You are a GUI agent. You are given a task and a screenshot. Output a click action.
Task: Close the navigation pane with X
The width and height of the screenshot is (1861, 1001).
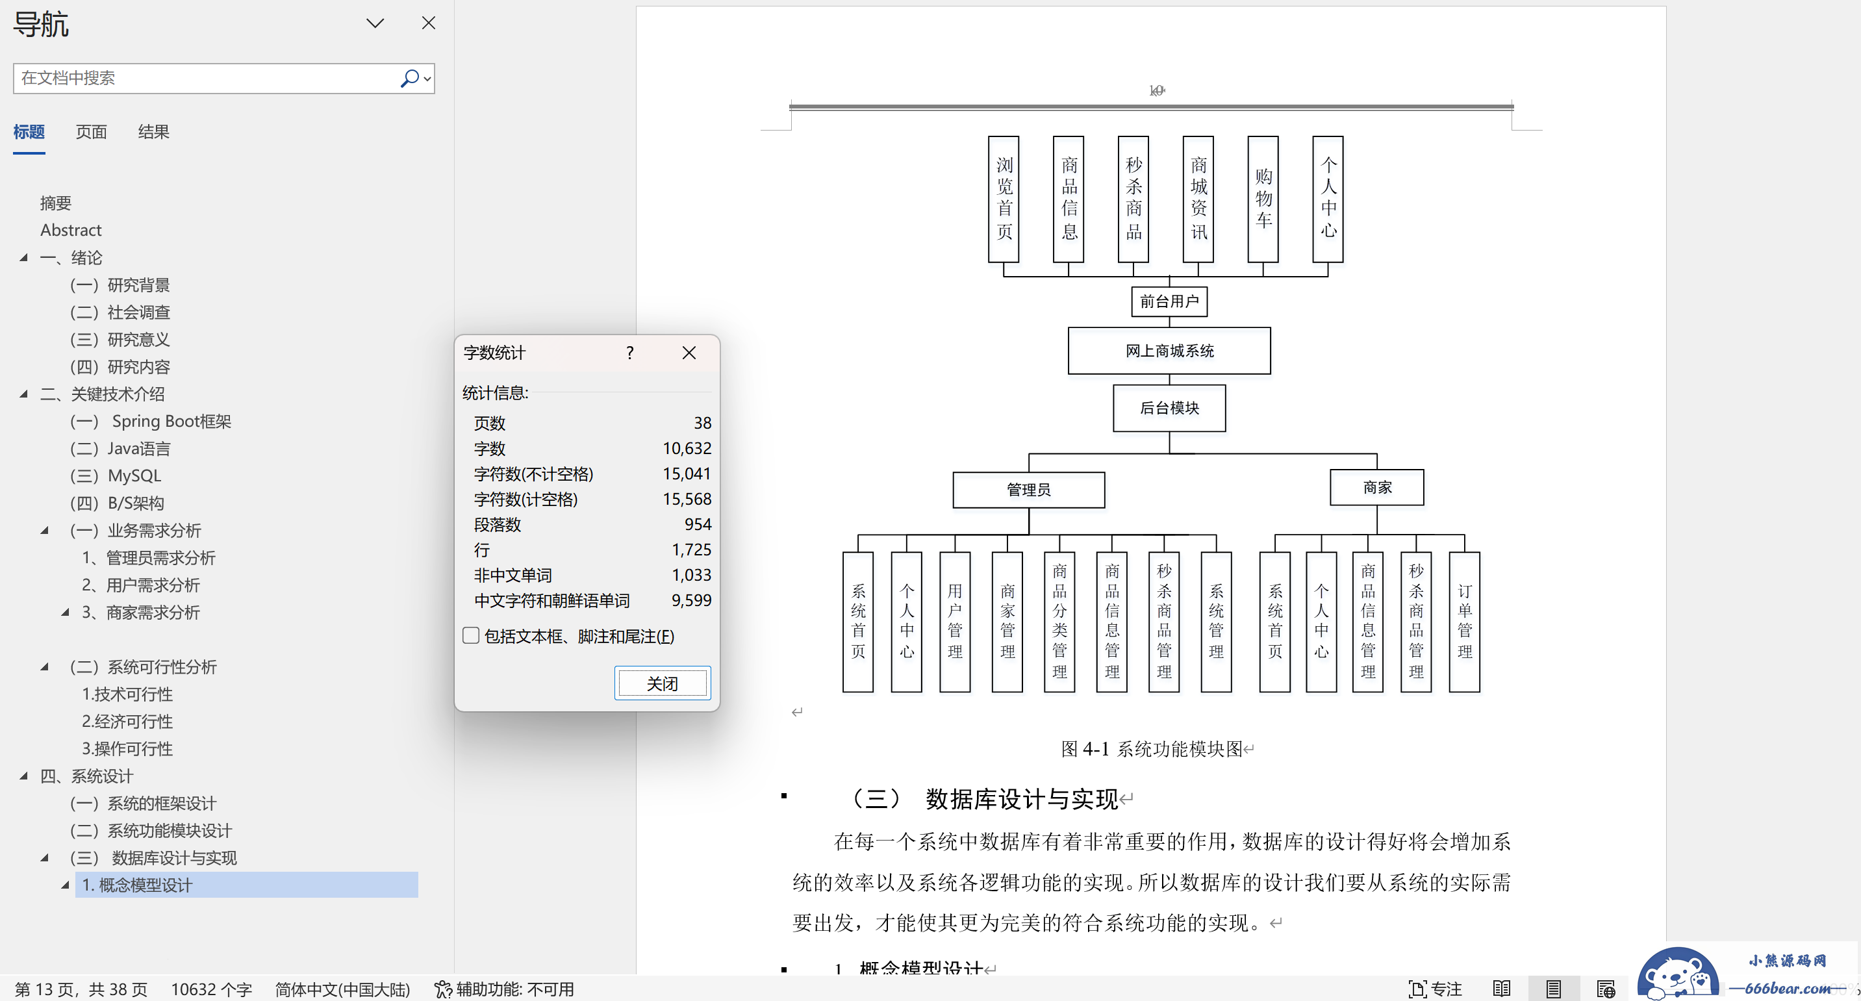[x=429, y=23]
